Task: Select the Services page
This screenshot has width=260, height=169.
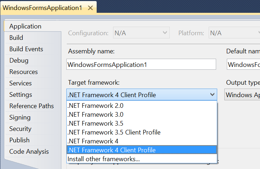Action: pos(32,83)
